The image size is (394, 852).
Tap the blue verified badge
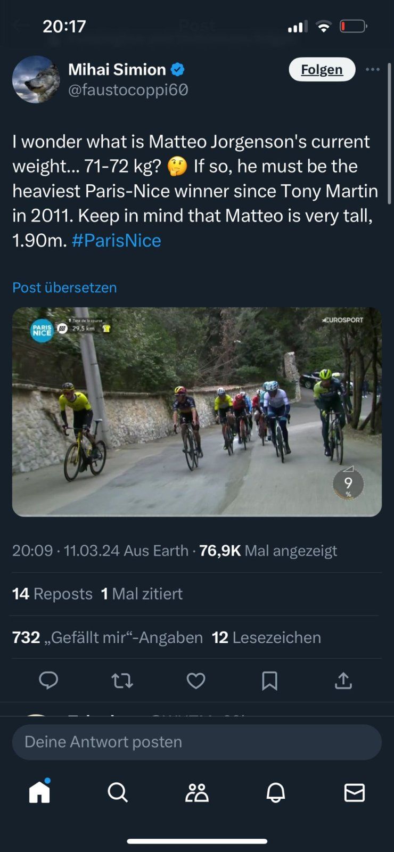pos(178,69)
